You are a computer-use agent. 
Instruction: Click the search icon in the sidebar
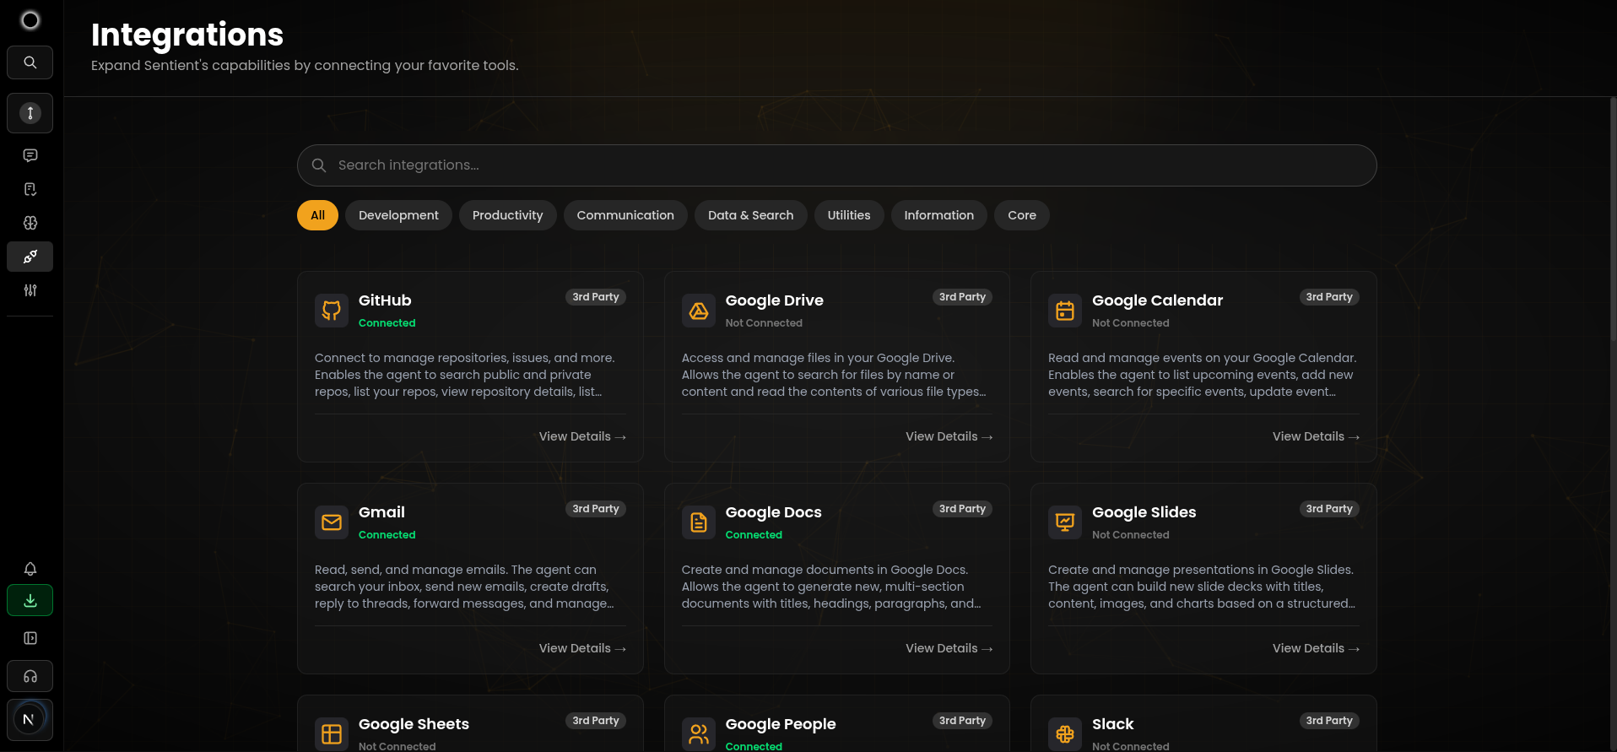point(30,62)
